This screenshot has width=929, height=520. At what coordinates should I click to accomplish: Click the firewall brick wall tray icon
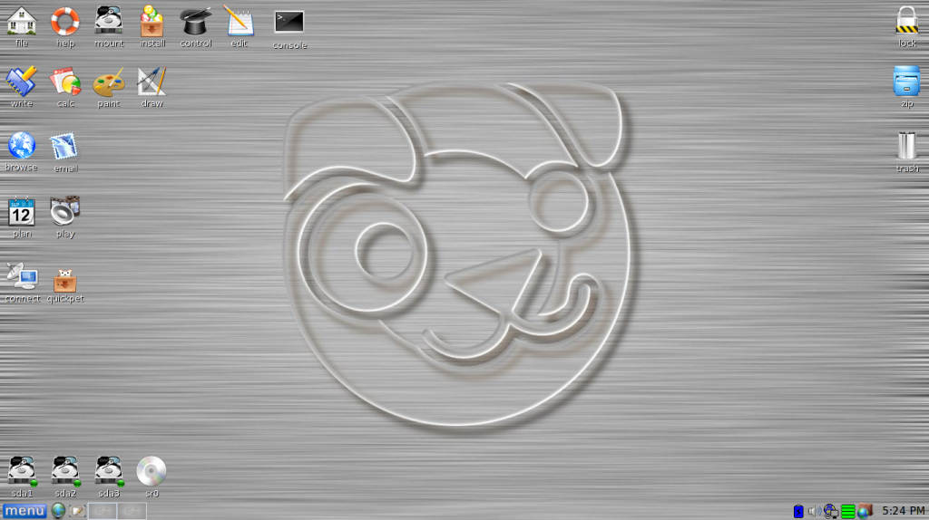pyautogui.click(x=865, y=511)
